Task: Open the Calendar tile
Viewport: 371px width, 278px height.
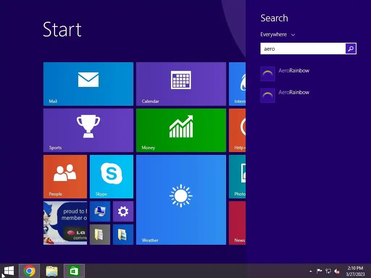Action: click(181, 84)
